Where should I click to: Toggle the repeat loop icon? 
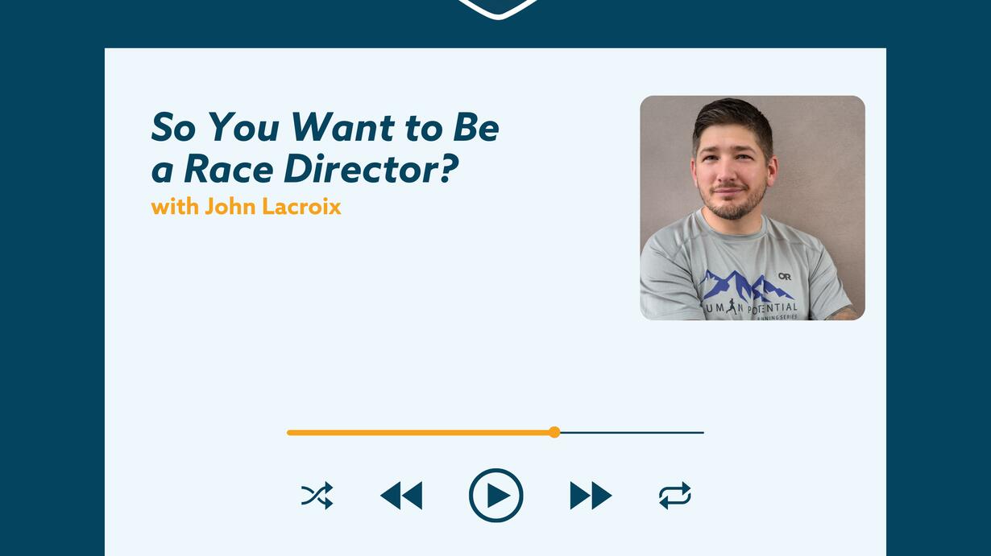click(x=674, y=496)
